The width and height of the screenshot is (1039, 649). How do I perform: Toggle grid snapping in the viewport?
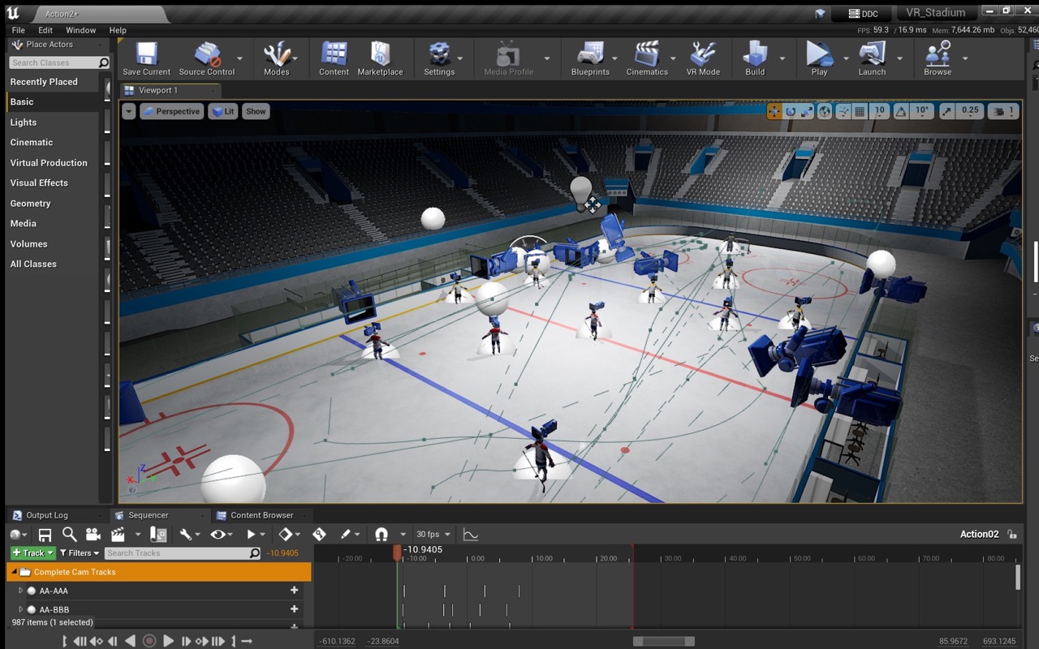[860, 111]
